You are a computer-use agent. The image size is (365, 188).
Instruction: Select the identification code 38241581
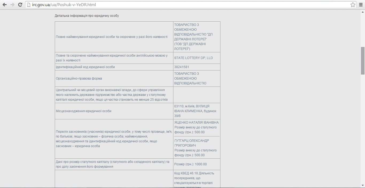tap(181, 67)
